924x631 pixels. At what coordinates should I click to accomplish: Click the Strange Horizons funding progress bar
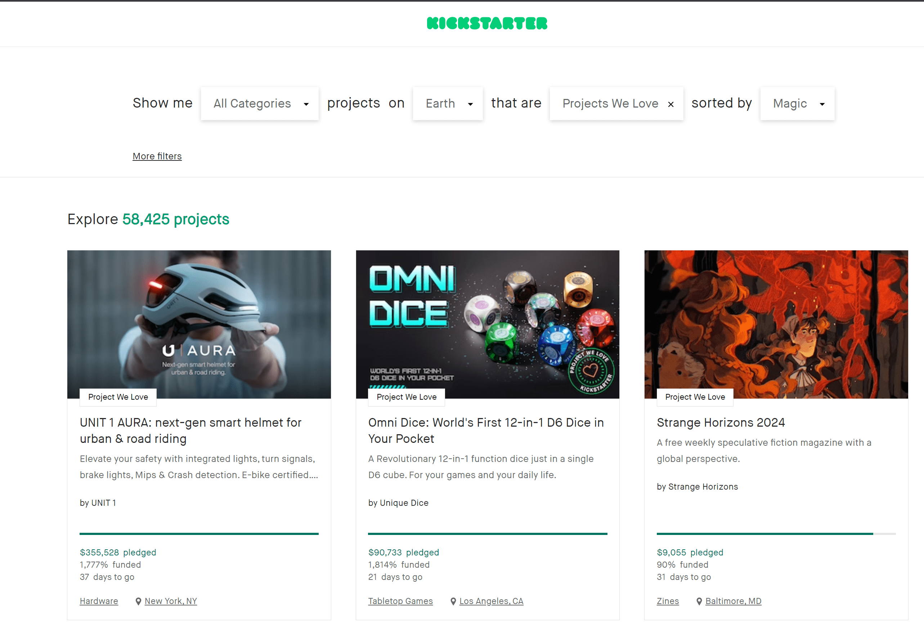[776, 534]
